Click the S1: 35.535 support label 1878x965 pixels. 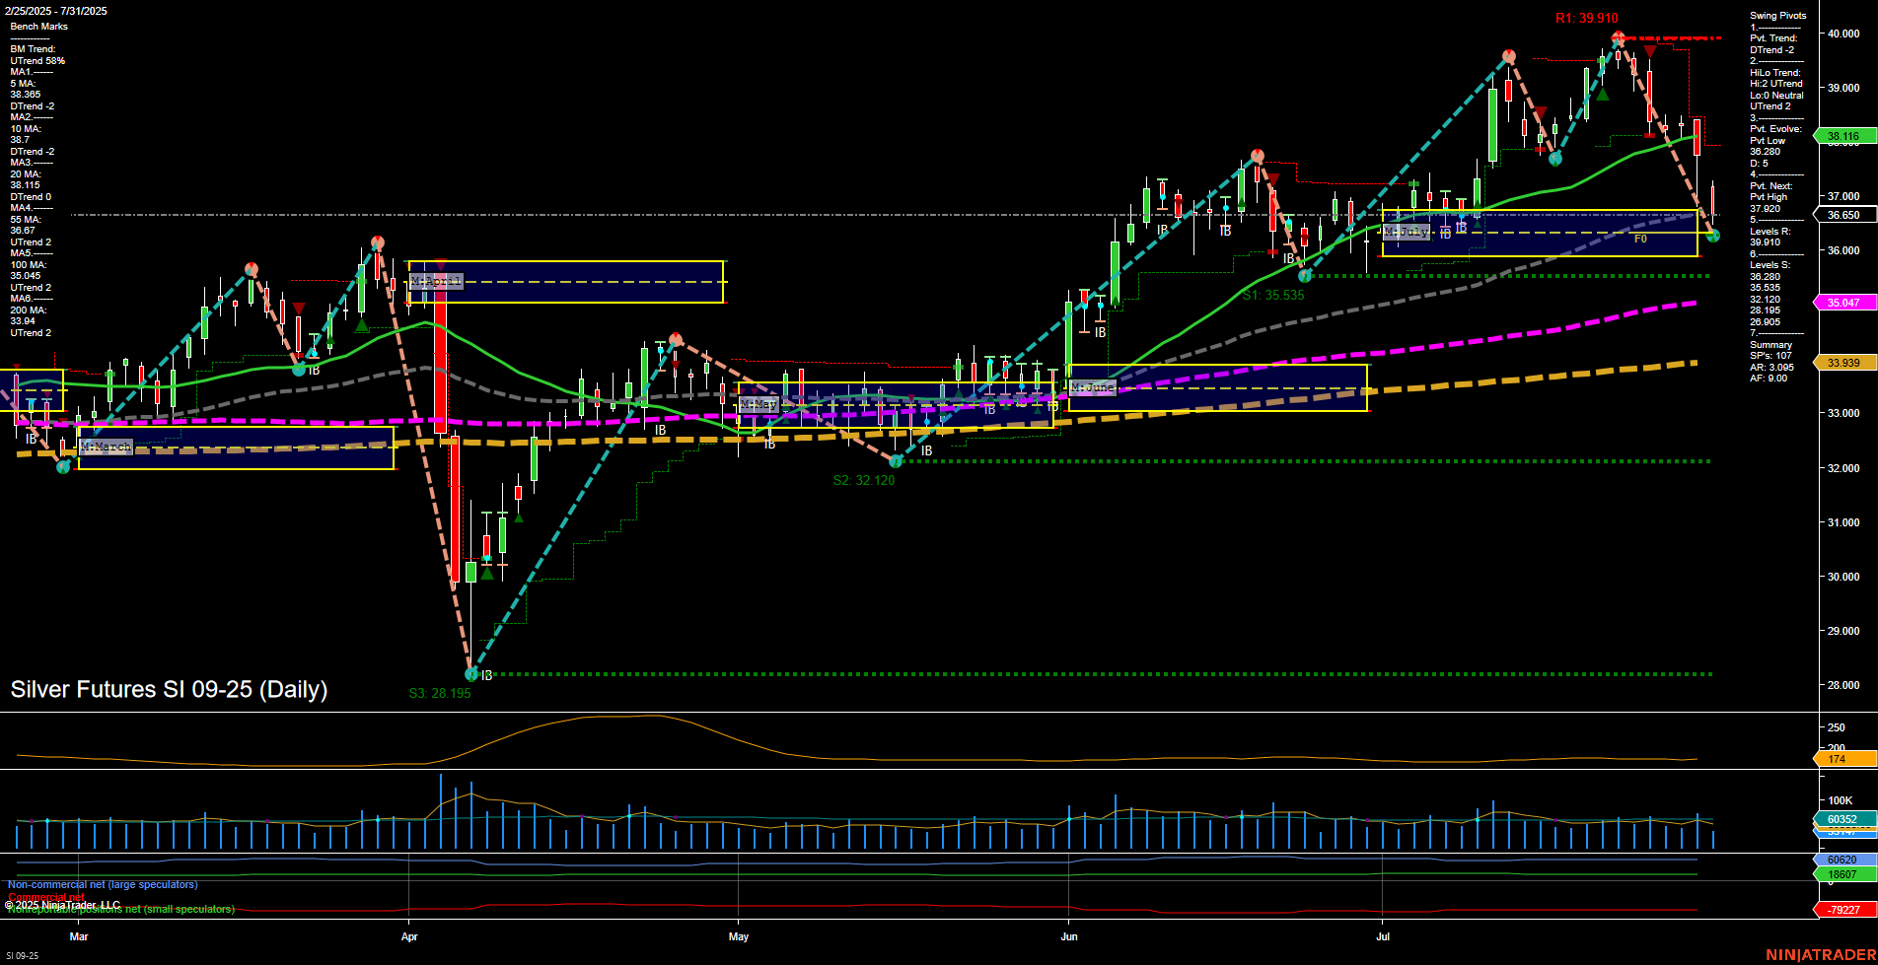1273,295
